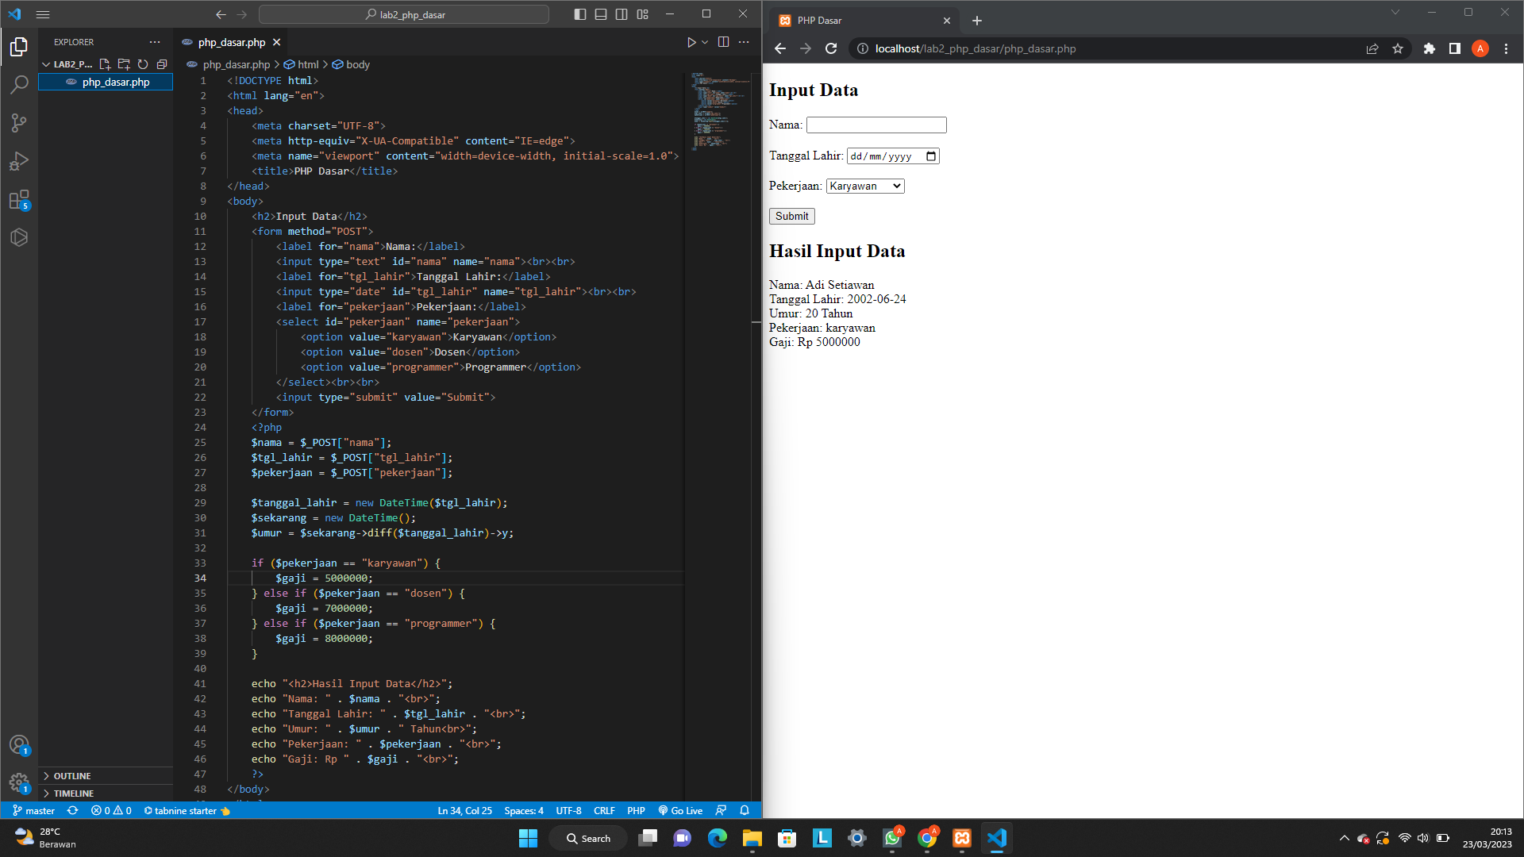The width and height of the screenshot is (1524, 857).
Task: Open the Source Control view in sidebar
Action: 19,123
